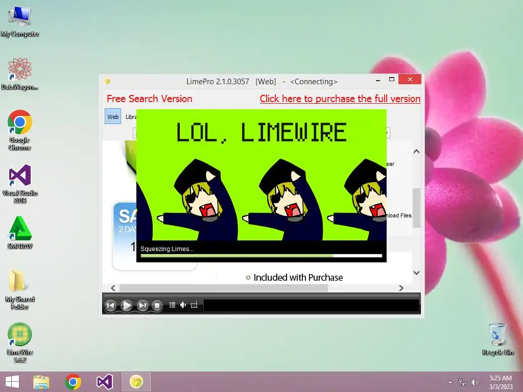Screen dimensions: 523x392
Task: Click the vertical scrollbar thumb
Action: click(x=416, y=208)
